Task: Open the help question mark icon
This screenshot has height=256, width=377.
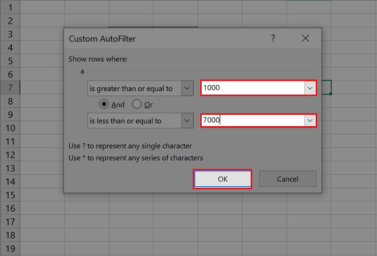Action: (273, 38)
